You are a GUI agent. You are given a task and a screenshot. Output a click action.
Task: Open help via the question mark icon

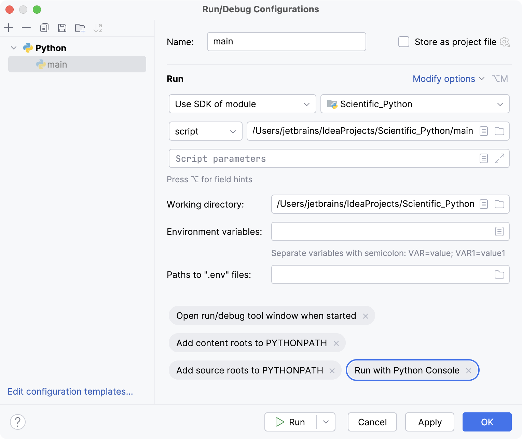(x=18, y=422)
